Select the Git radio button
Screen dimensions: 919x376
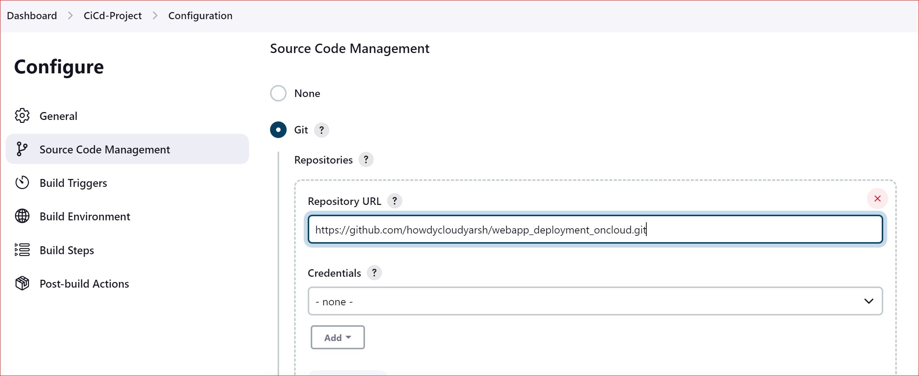278,130
